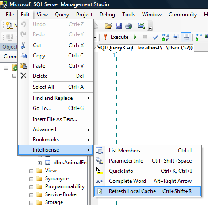This screenshot has width=208, height=205.
Task: Expand the dbo.AnimalFe table node
Action: [39, 163]
